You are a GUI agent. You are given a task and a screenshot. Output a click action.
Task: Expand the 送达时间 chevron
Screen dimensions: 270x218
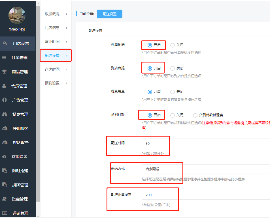pos(67,69)
